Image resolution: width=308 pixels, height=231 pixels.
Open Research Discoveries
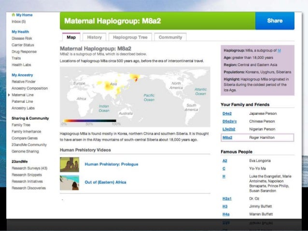click(x=28, y=188)
